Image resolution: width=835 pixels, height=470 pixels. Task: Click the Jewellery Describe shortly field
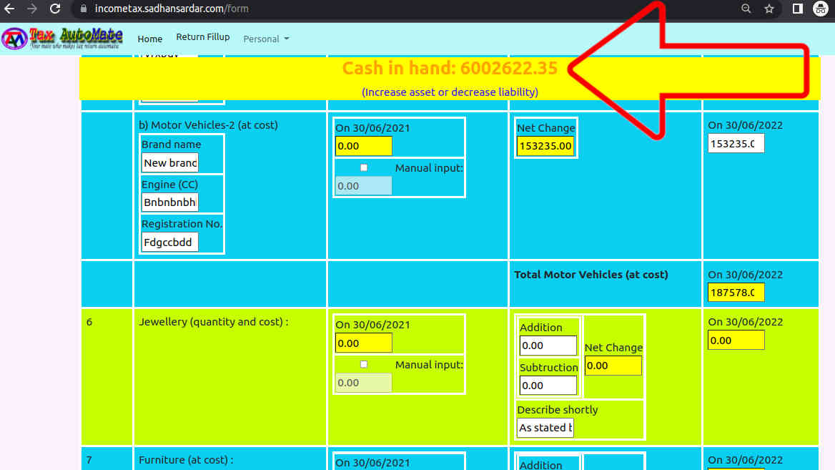[545, 428]
